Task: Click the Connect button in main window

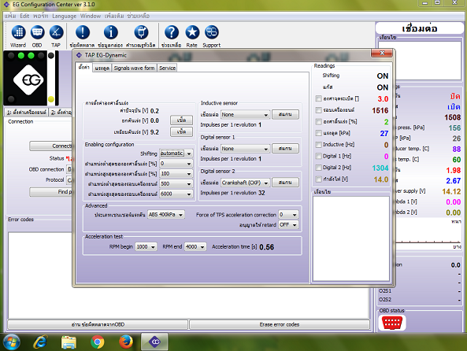Action: 51,146
